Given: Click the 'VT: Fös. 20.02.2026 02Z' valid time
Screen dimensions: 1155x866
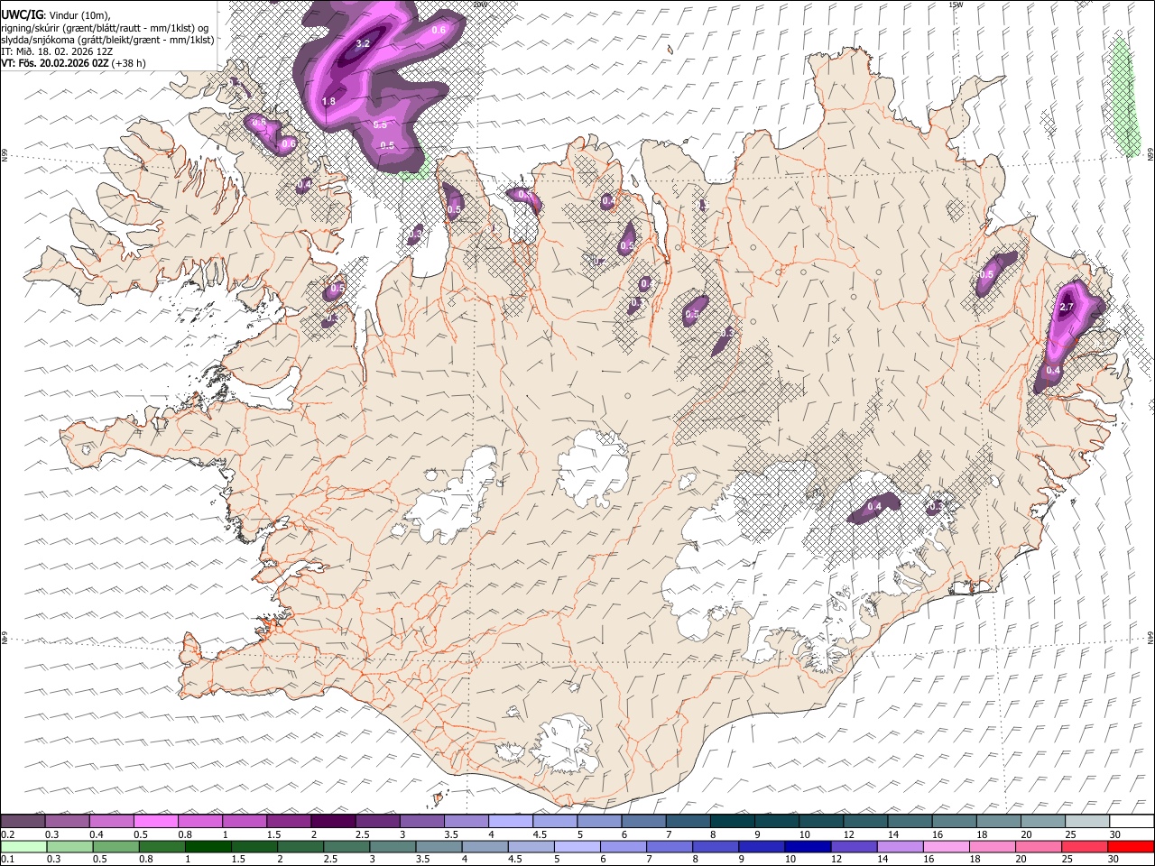Looking at the screenshot, I should point(55,63).
